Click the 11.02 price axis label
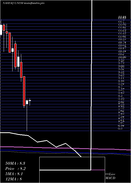This screenshot has height=183, width=131. (x=122, y=36)
